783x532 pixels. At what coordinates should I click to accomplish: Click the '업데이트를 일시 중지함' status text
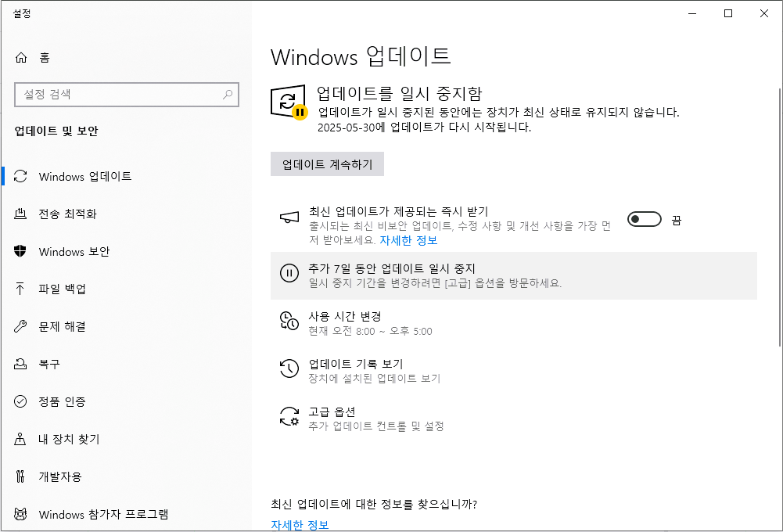click(x=400, y=93)
